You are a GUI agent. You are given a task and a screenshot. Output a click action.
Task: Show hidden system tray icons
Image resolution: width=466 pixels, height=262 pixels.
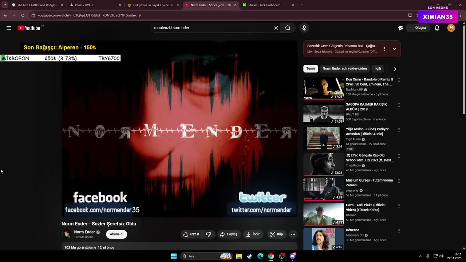click(420, 256)
